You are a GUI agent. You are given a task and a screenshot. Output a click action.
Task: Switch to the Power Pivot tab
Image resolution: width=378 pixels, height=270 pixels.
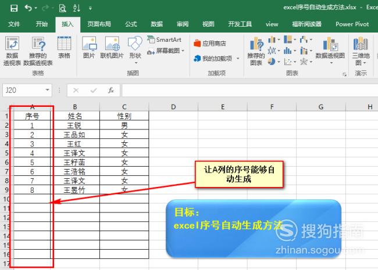(x=352, y=24)
